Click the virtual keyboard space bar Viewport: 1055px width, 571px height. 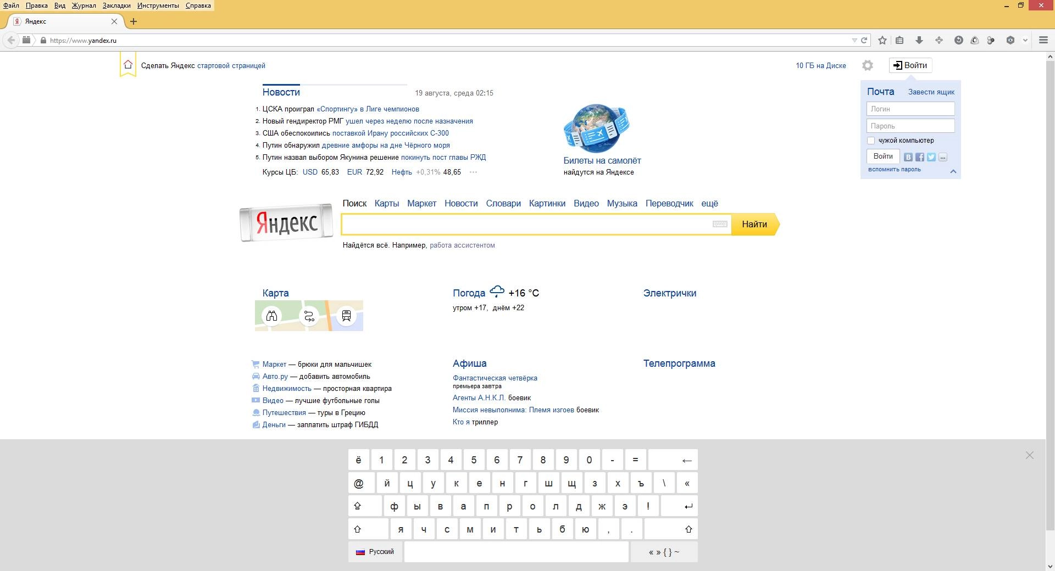(517, 552)
